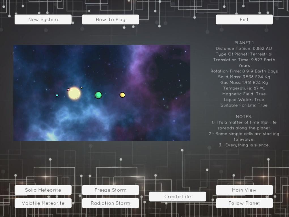Switch to Main View
Viewport: 289px width, 217px height.
tap(244, 190)
